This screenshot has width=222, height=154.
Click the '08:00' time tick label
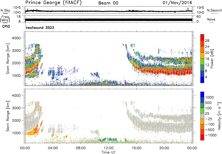pyautogui.click(x=81, y=148)
